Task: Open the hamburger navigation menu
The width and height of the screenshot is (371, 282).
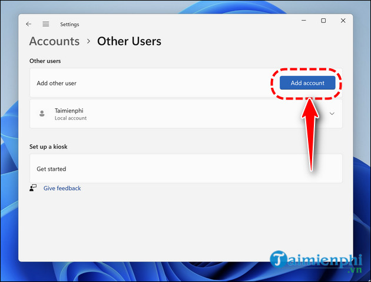Action: pos(46,24)
